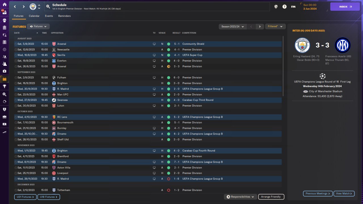Click the View Match button

point(344,194)
